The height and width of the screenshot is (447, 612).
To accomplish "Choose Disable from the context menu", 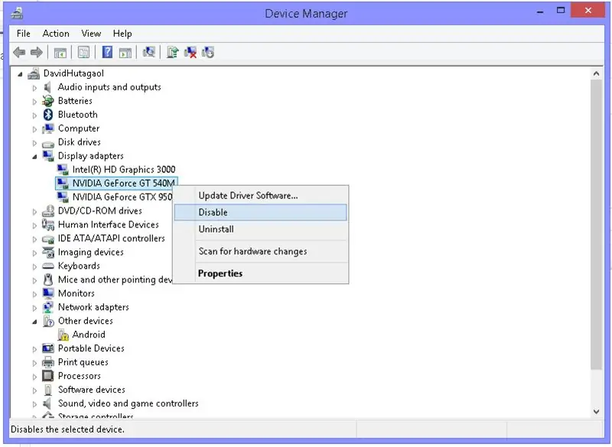I will click(x=260, y=212).
